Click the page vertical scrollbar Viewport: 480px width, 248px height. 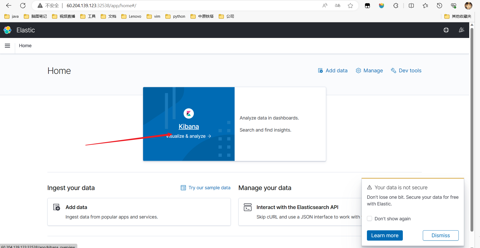point(472,130)
